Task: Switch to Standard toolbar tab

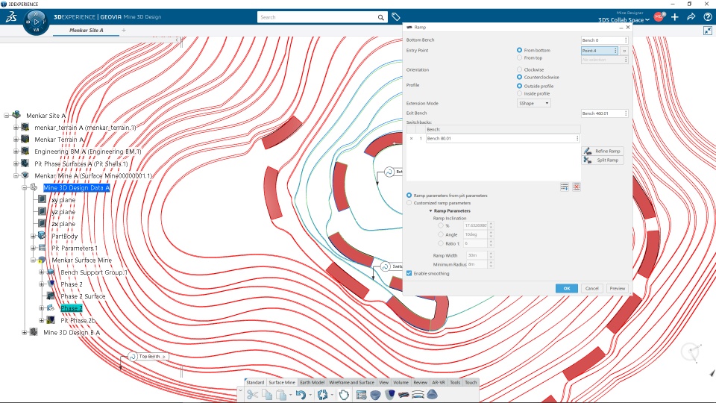Action: point(255,382)
